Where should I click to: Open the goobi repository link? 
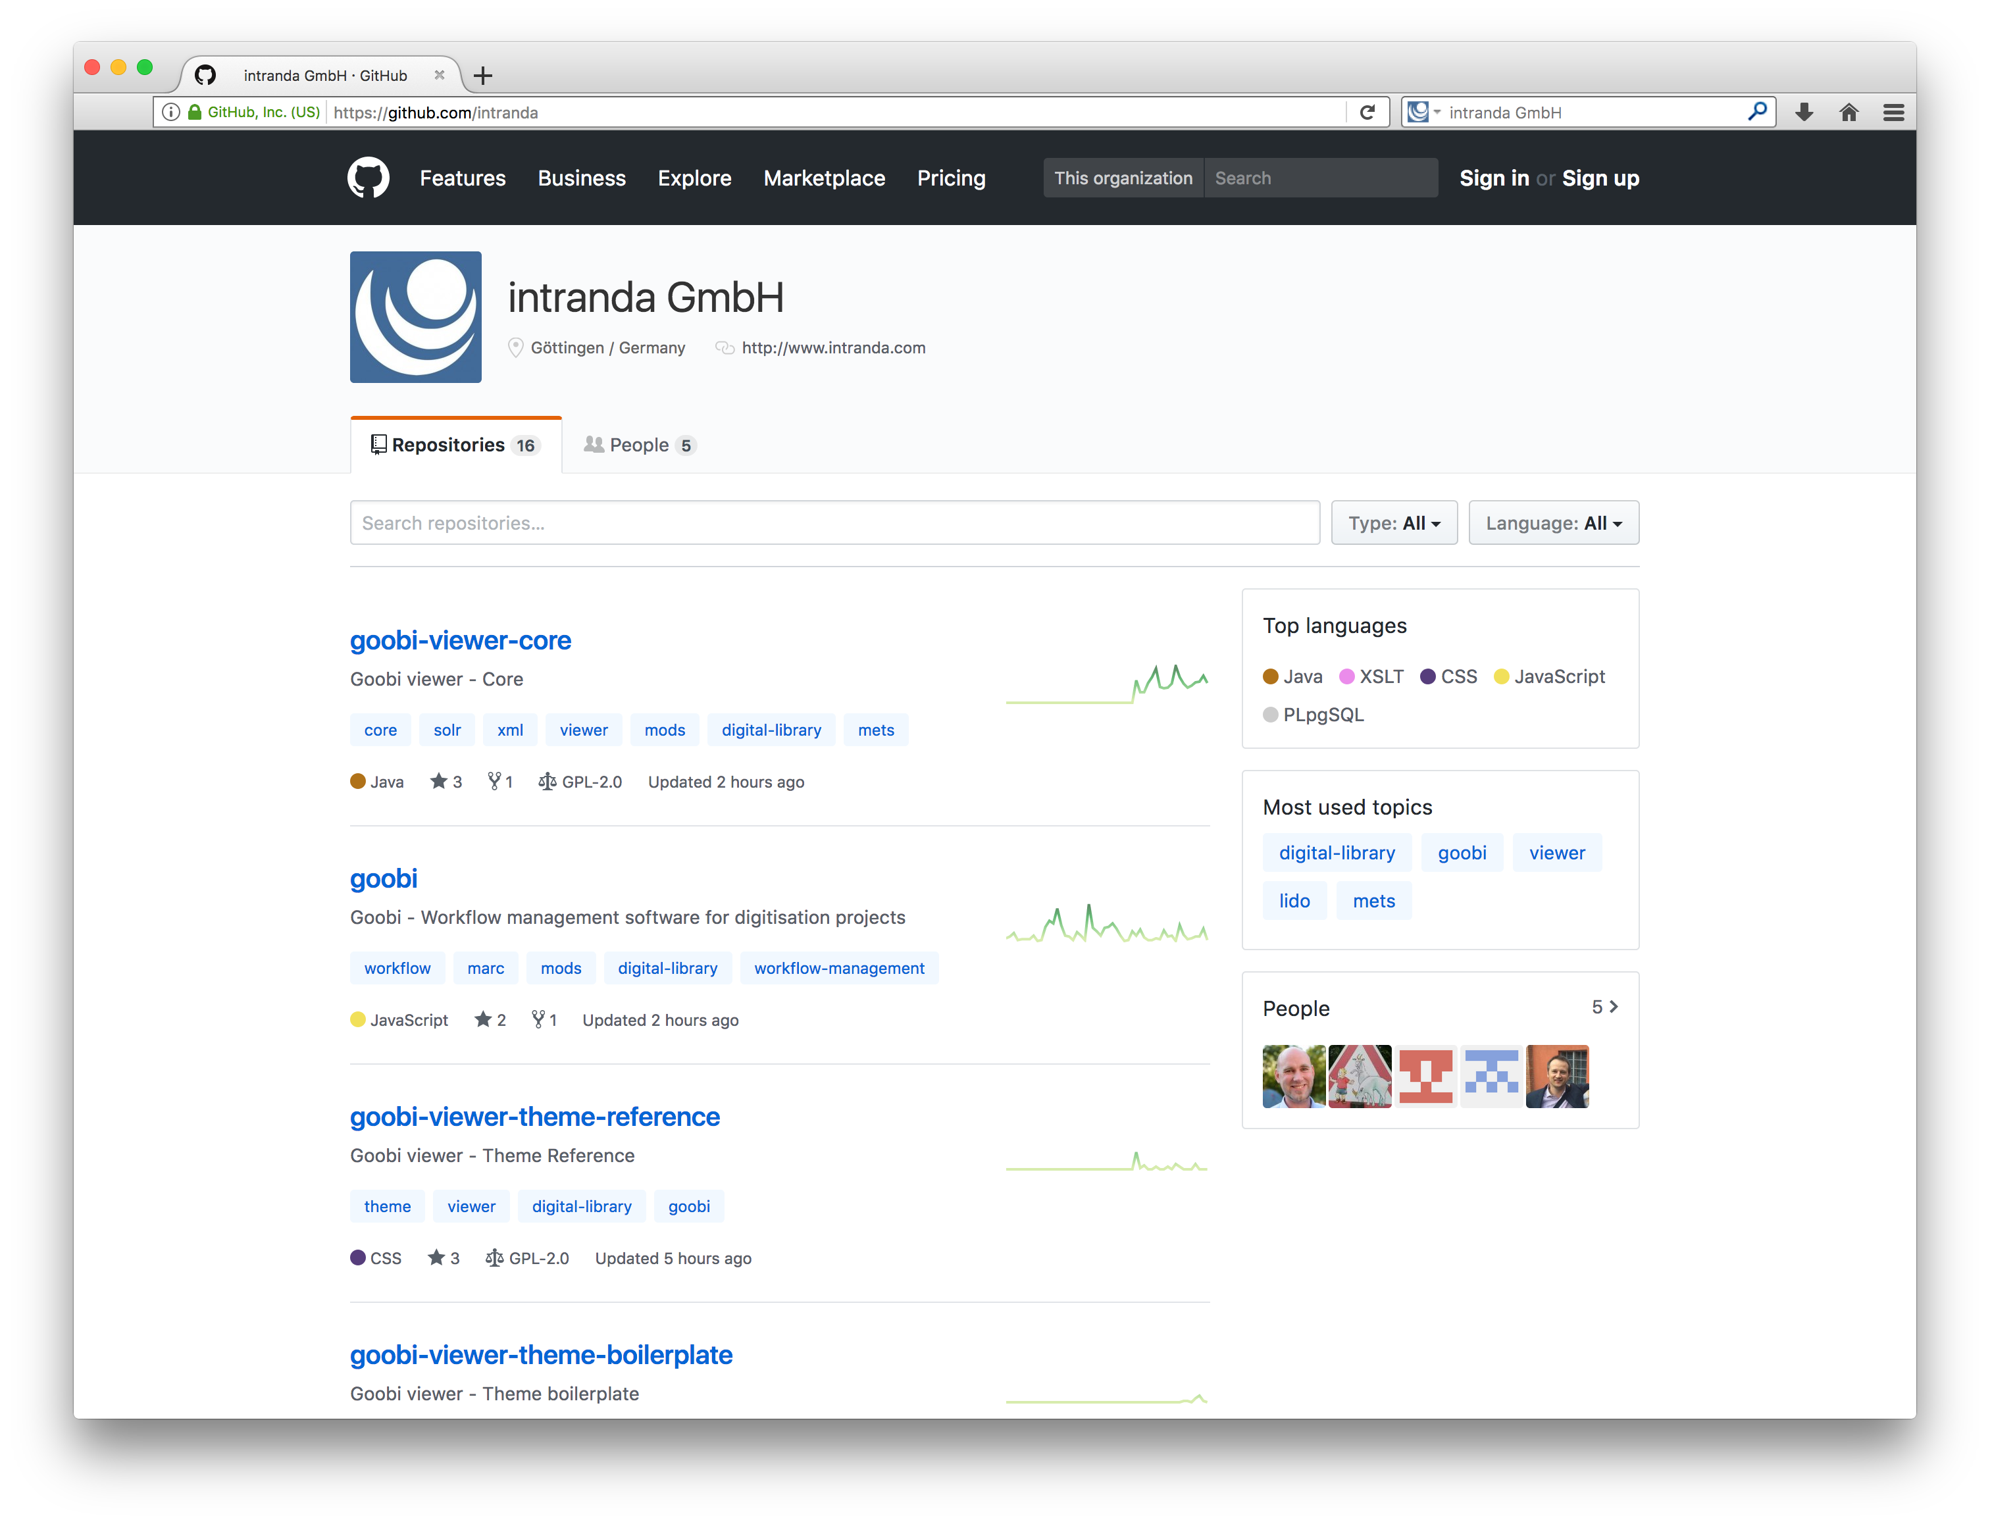[384, 878]
